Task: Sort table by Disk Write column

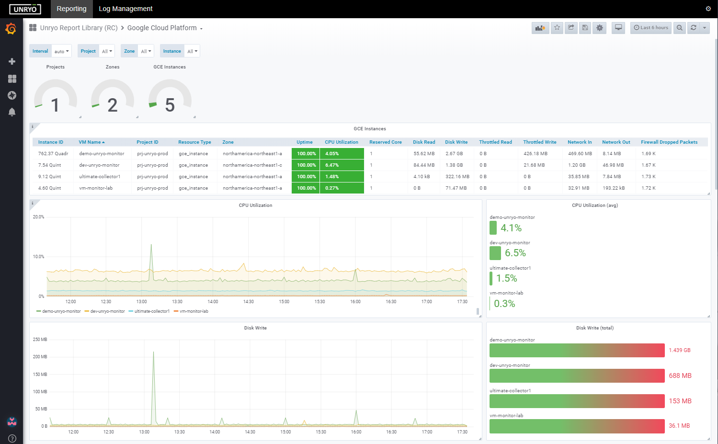Action: tap(456, 142)
